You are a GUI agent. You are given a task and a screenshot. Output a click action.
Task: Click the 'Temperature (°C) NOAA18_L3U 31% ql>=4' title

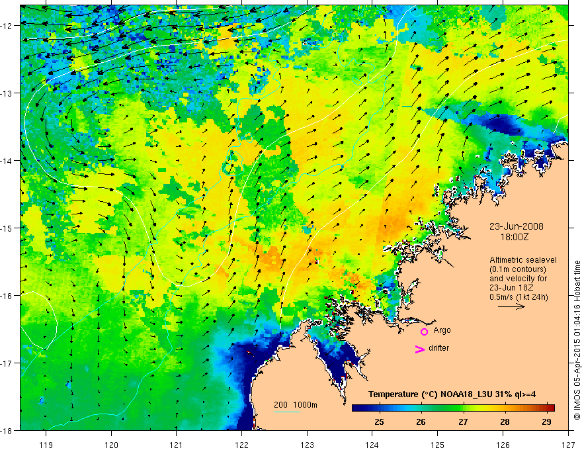point(452,394)
